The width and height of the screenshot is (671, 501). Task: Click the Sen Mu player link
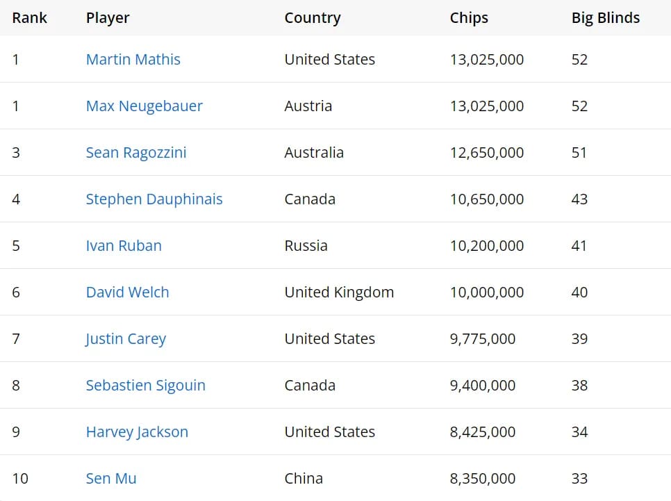(x=111, y=479)
